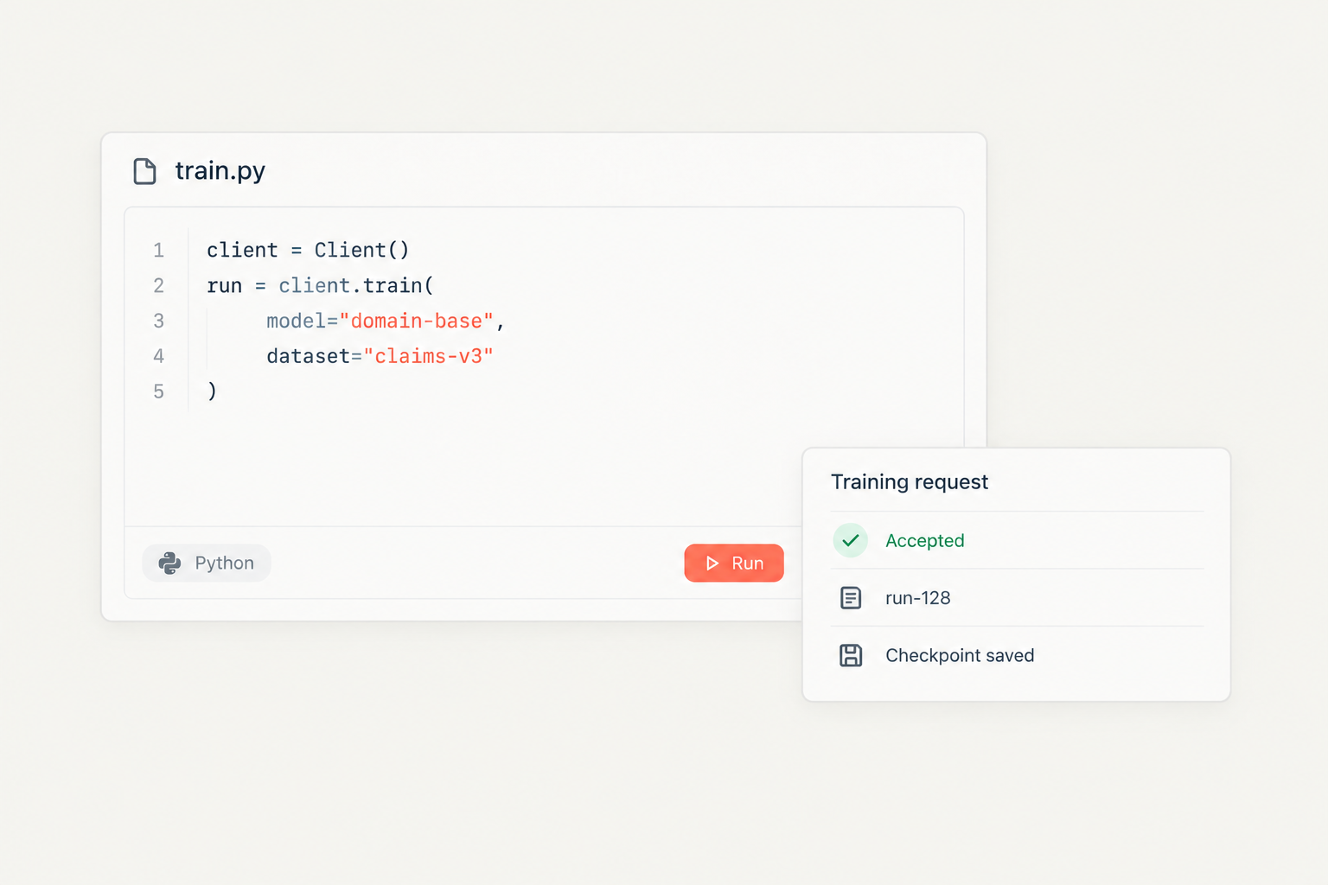Click line number 3 in gutter

pyautogui.click(x=158, y=321)
